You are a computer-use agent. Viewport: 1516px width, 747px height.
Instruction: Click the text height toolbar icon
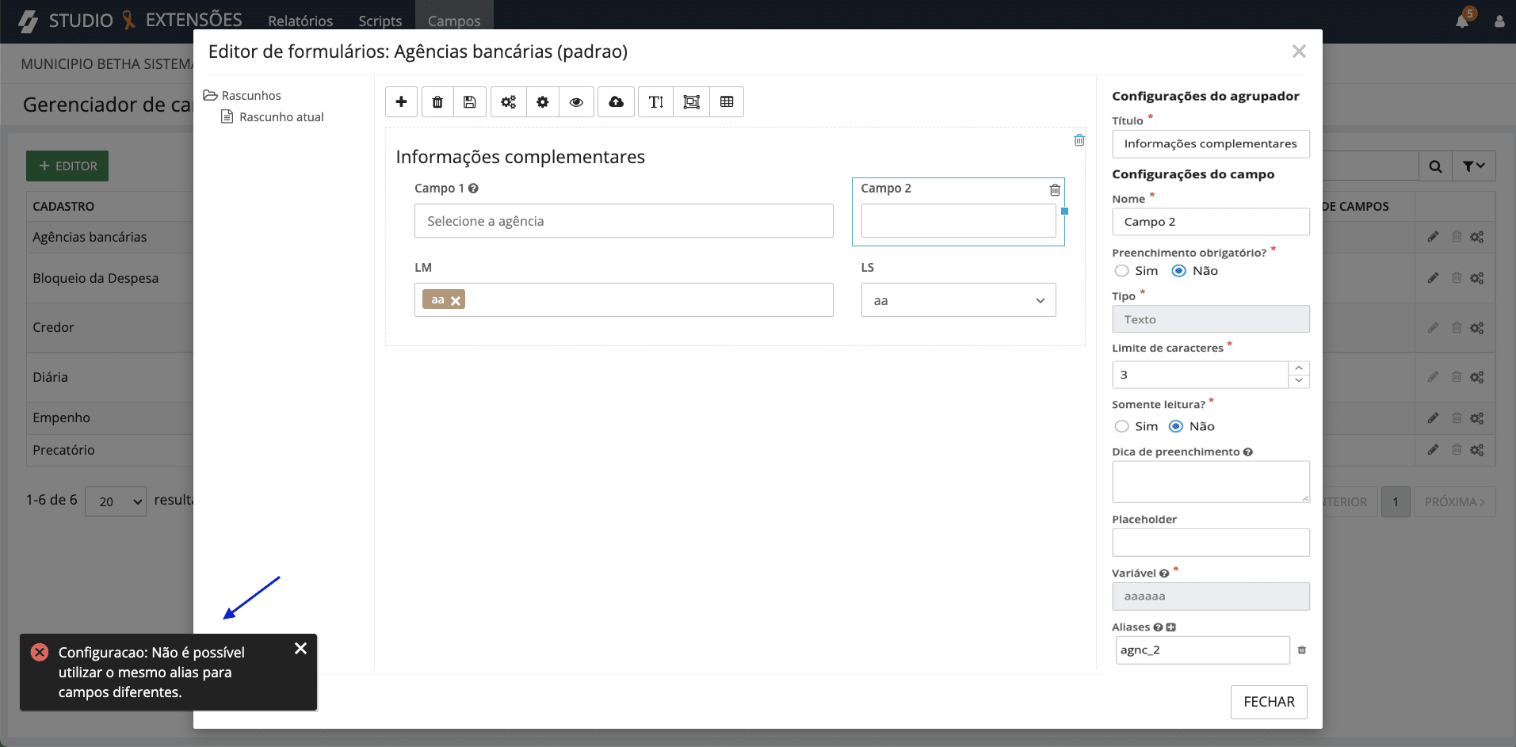point(655,101)
